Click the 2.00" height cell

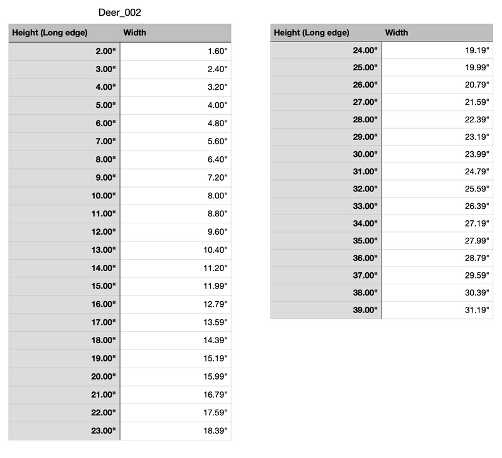65,51
